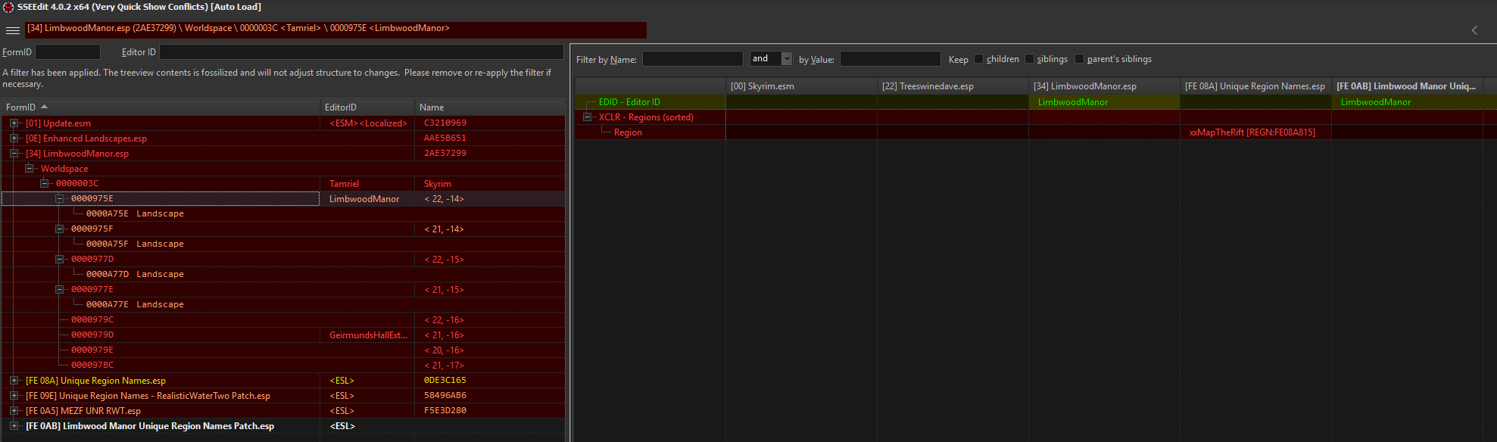Click the Filter by Name input box
Viewport: 1497px width, 442px height.
point(693,59)
